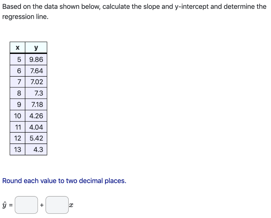Click the slope input box beside x
The image size is (271, 218).
[x=57, y=205]
